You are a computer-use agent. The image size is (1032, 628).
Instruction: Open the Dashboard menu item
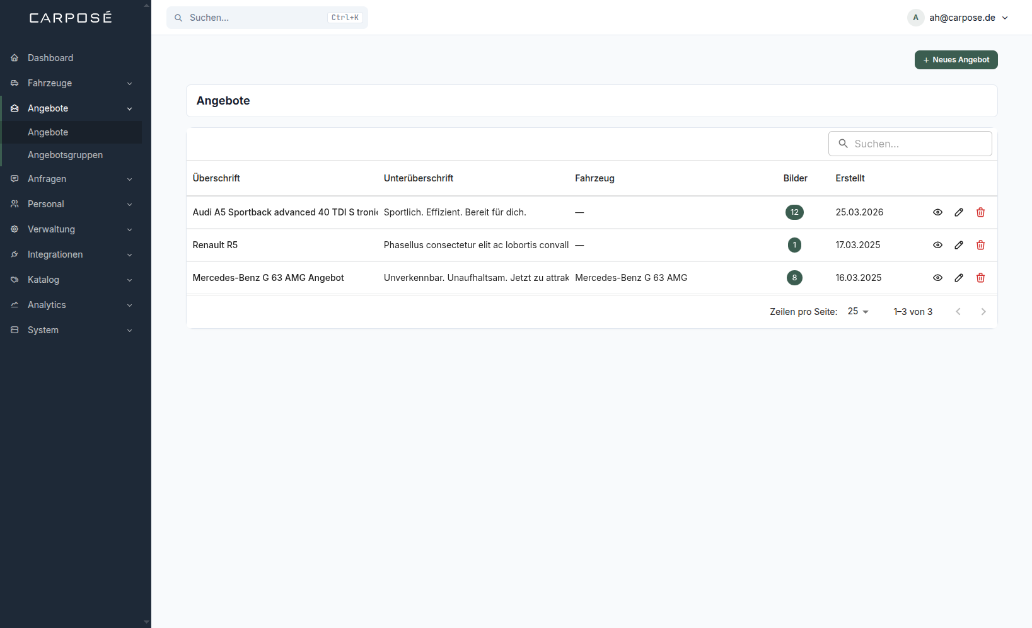(x=72, y=58)
